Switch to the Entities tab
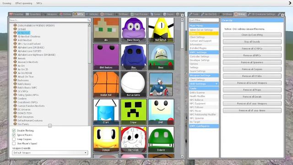 click(65, 14)
